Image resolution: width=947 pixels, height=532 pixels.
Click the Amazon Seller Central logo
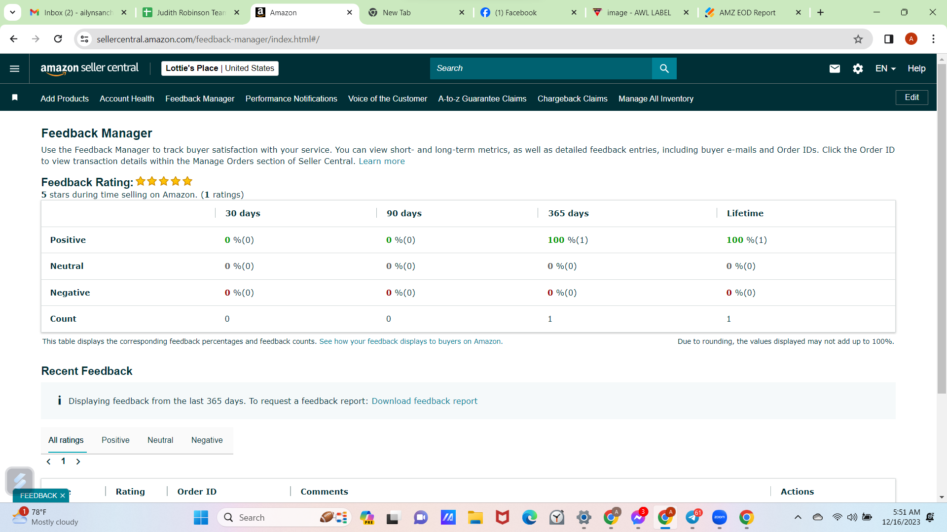[x=89, y=68]
